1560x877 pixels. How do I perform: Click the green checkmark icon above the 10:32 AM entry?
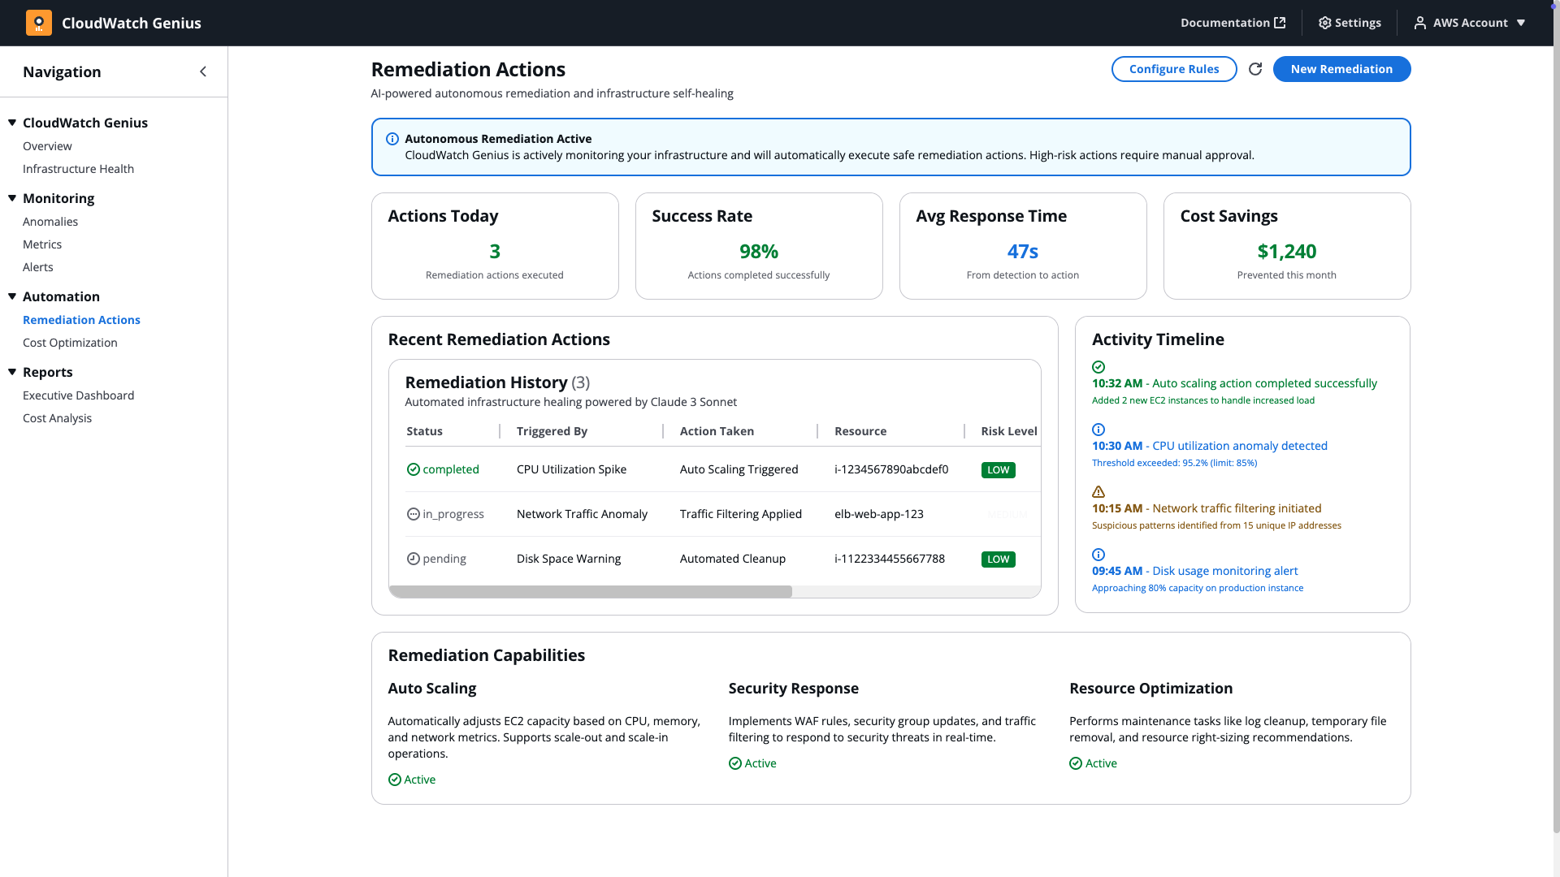1098,367
